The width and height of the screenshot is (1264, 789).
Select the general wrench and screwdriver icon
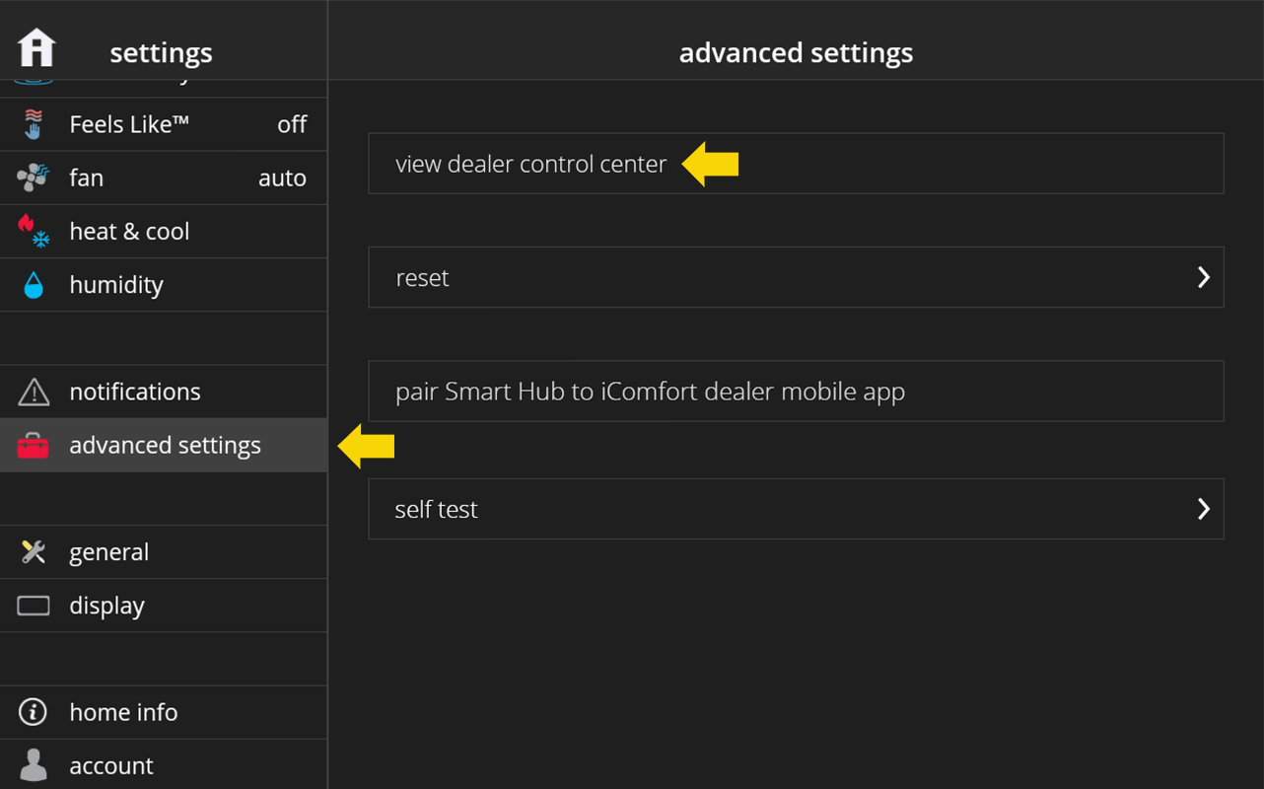[x=34, y=552]
